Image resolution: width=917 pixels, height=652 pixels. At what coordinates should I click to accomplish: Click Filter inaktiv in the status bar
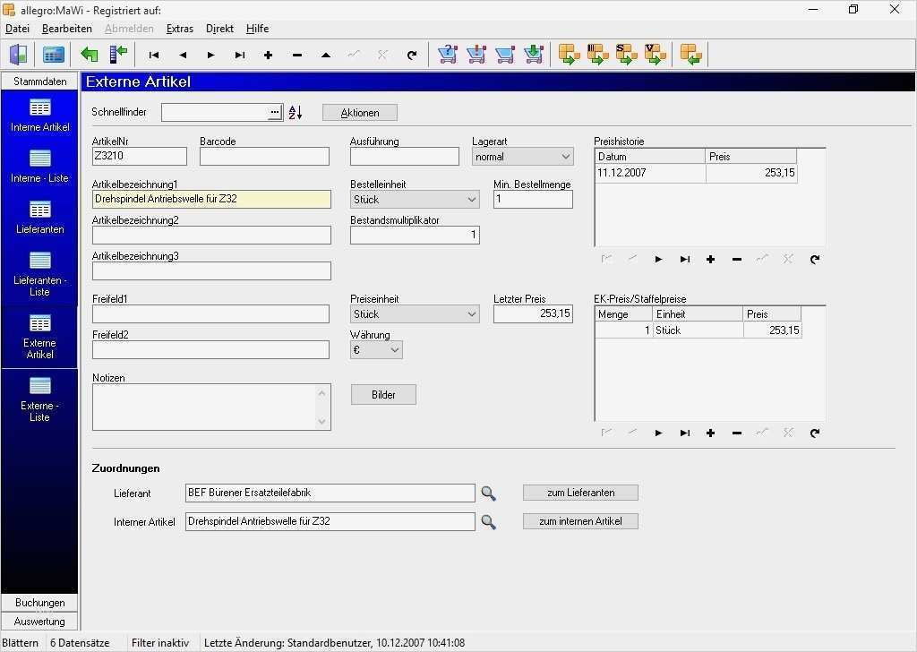tap(160, 641)
